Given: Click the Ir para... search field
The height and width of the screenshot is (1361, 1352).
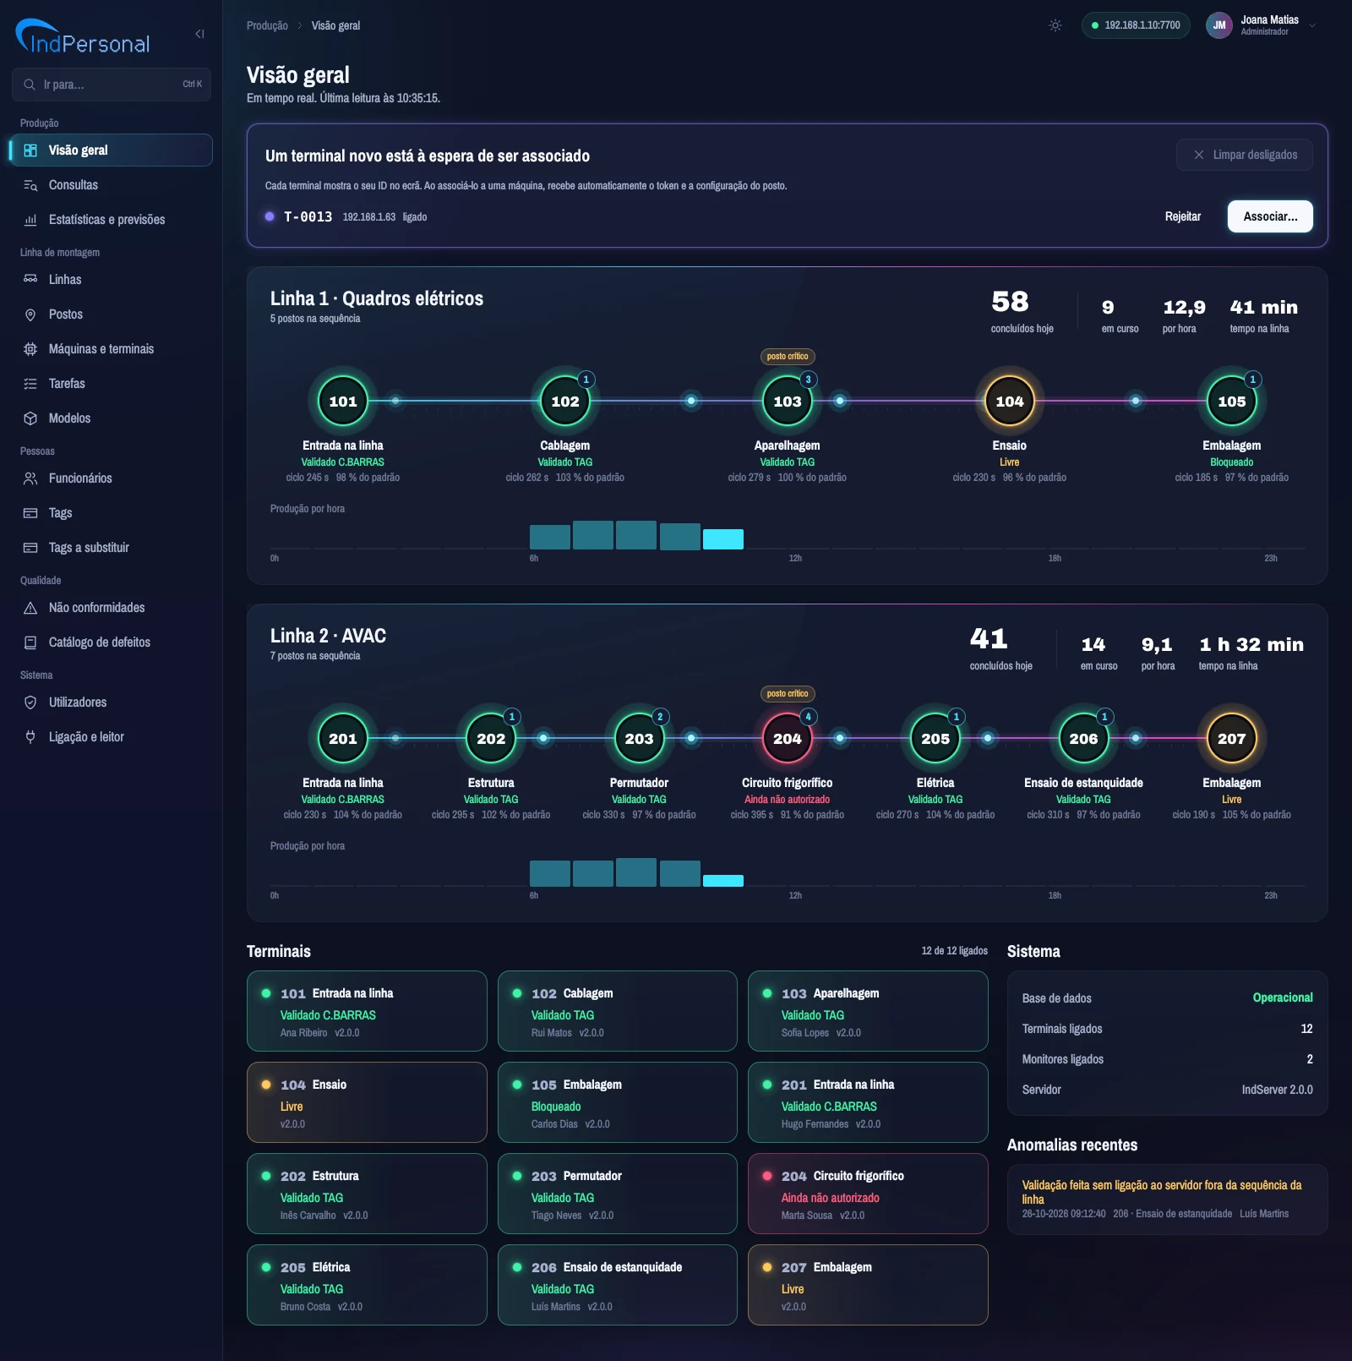Looking at the screenshot, I should 112,85.
